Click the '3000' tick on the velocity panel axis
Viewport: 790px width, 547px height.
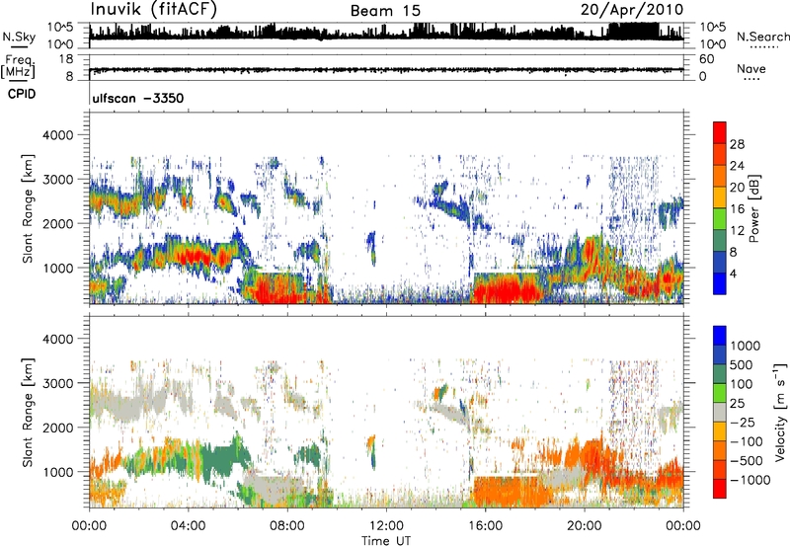point(60,383)
